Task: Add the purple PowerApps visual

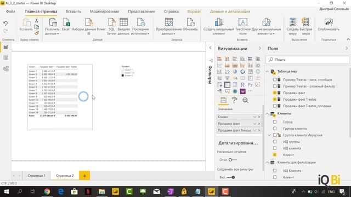Action: click(x=242, y=91)
